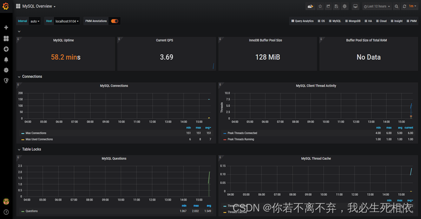Share the dashboard via share icon
This screenshot has height=219, width=421.
pos(328,6)
